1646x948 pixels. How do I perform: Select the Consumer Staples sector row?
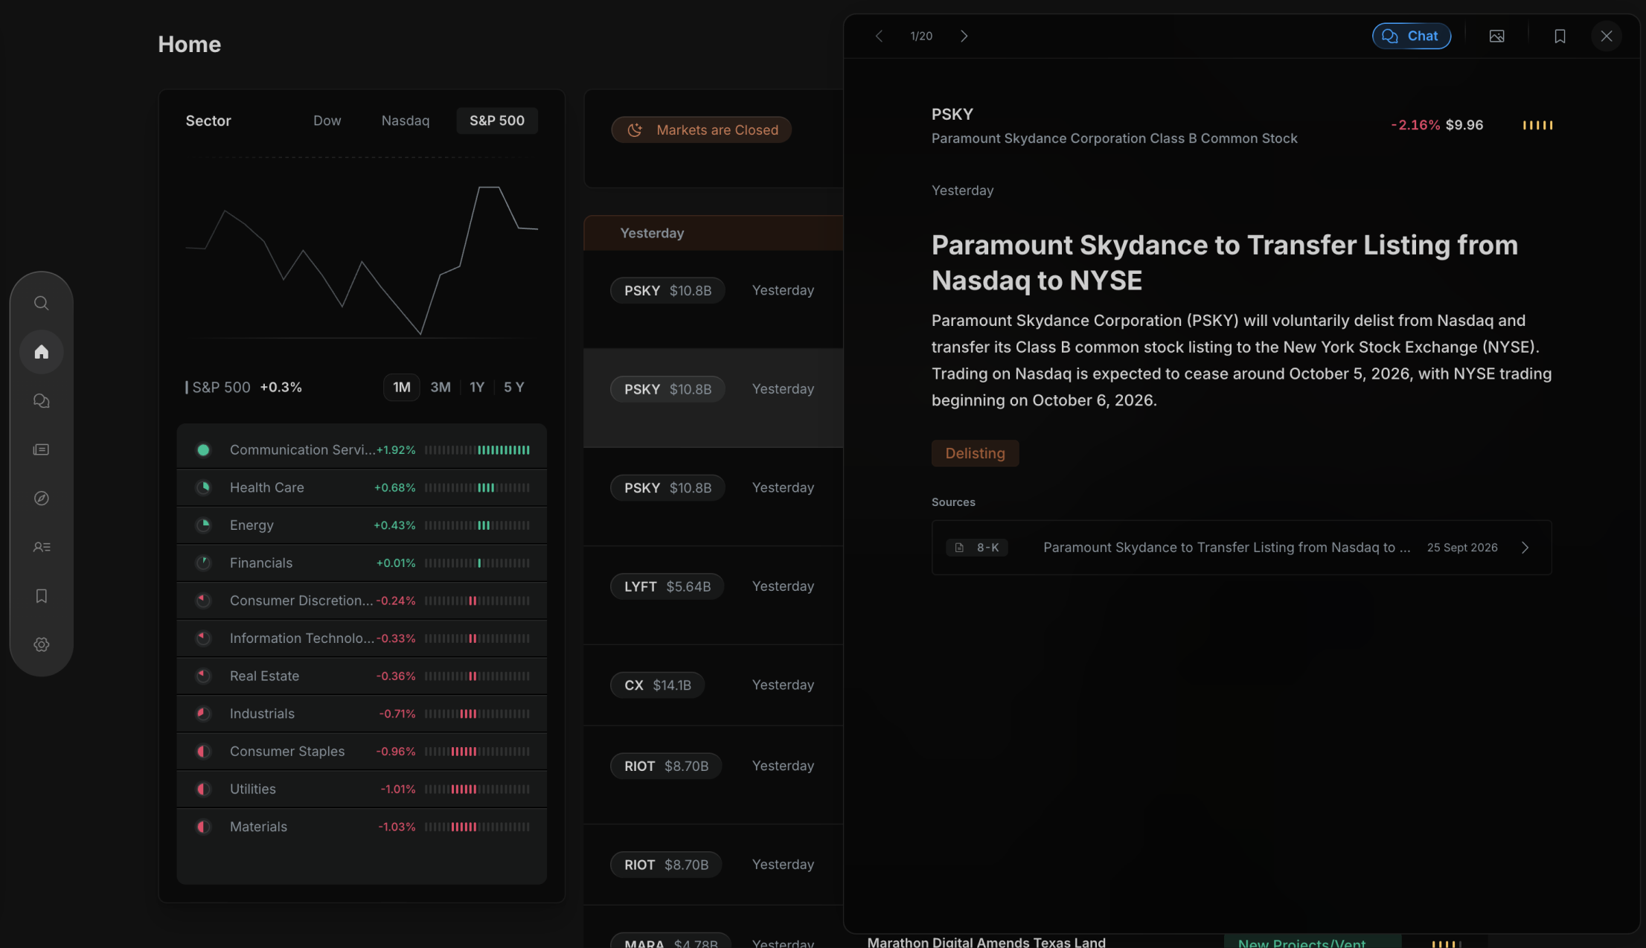pos(362,752)
